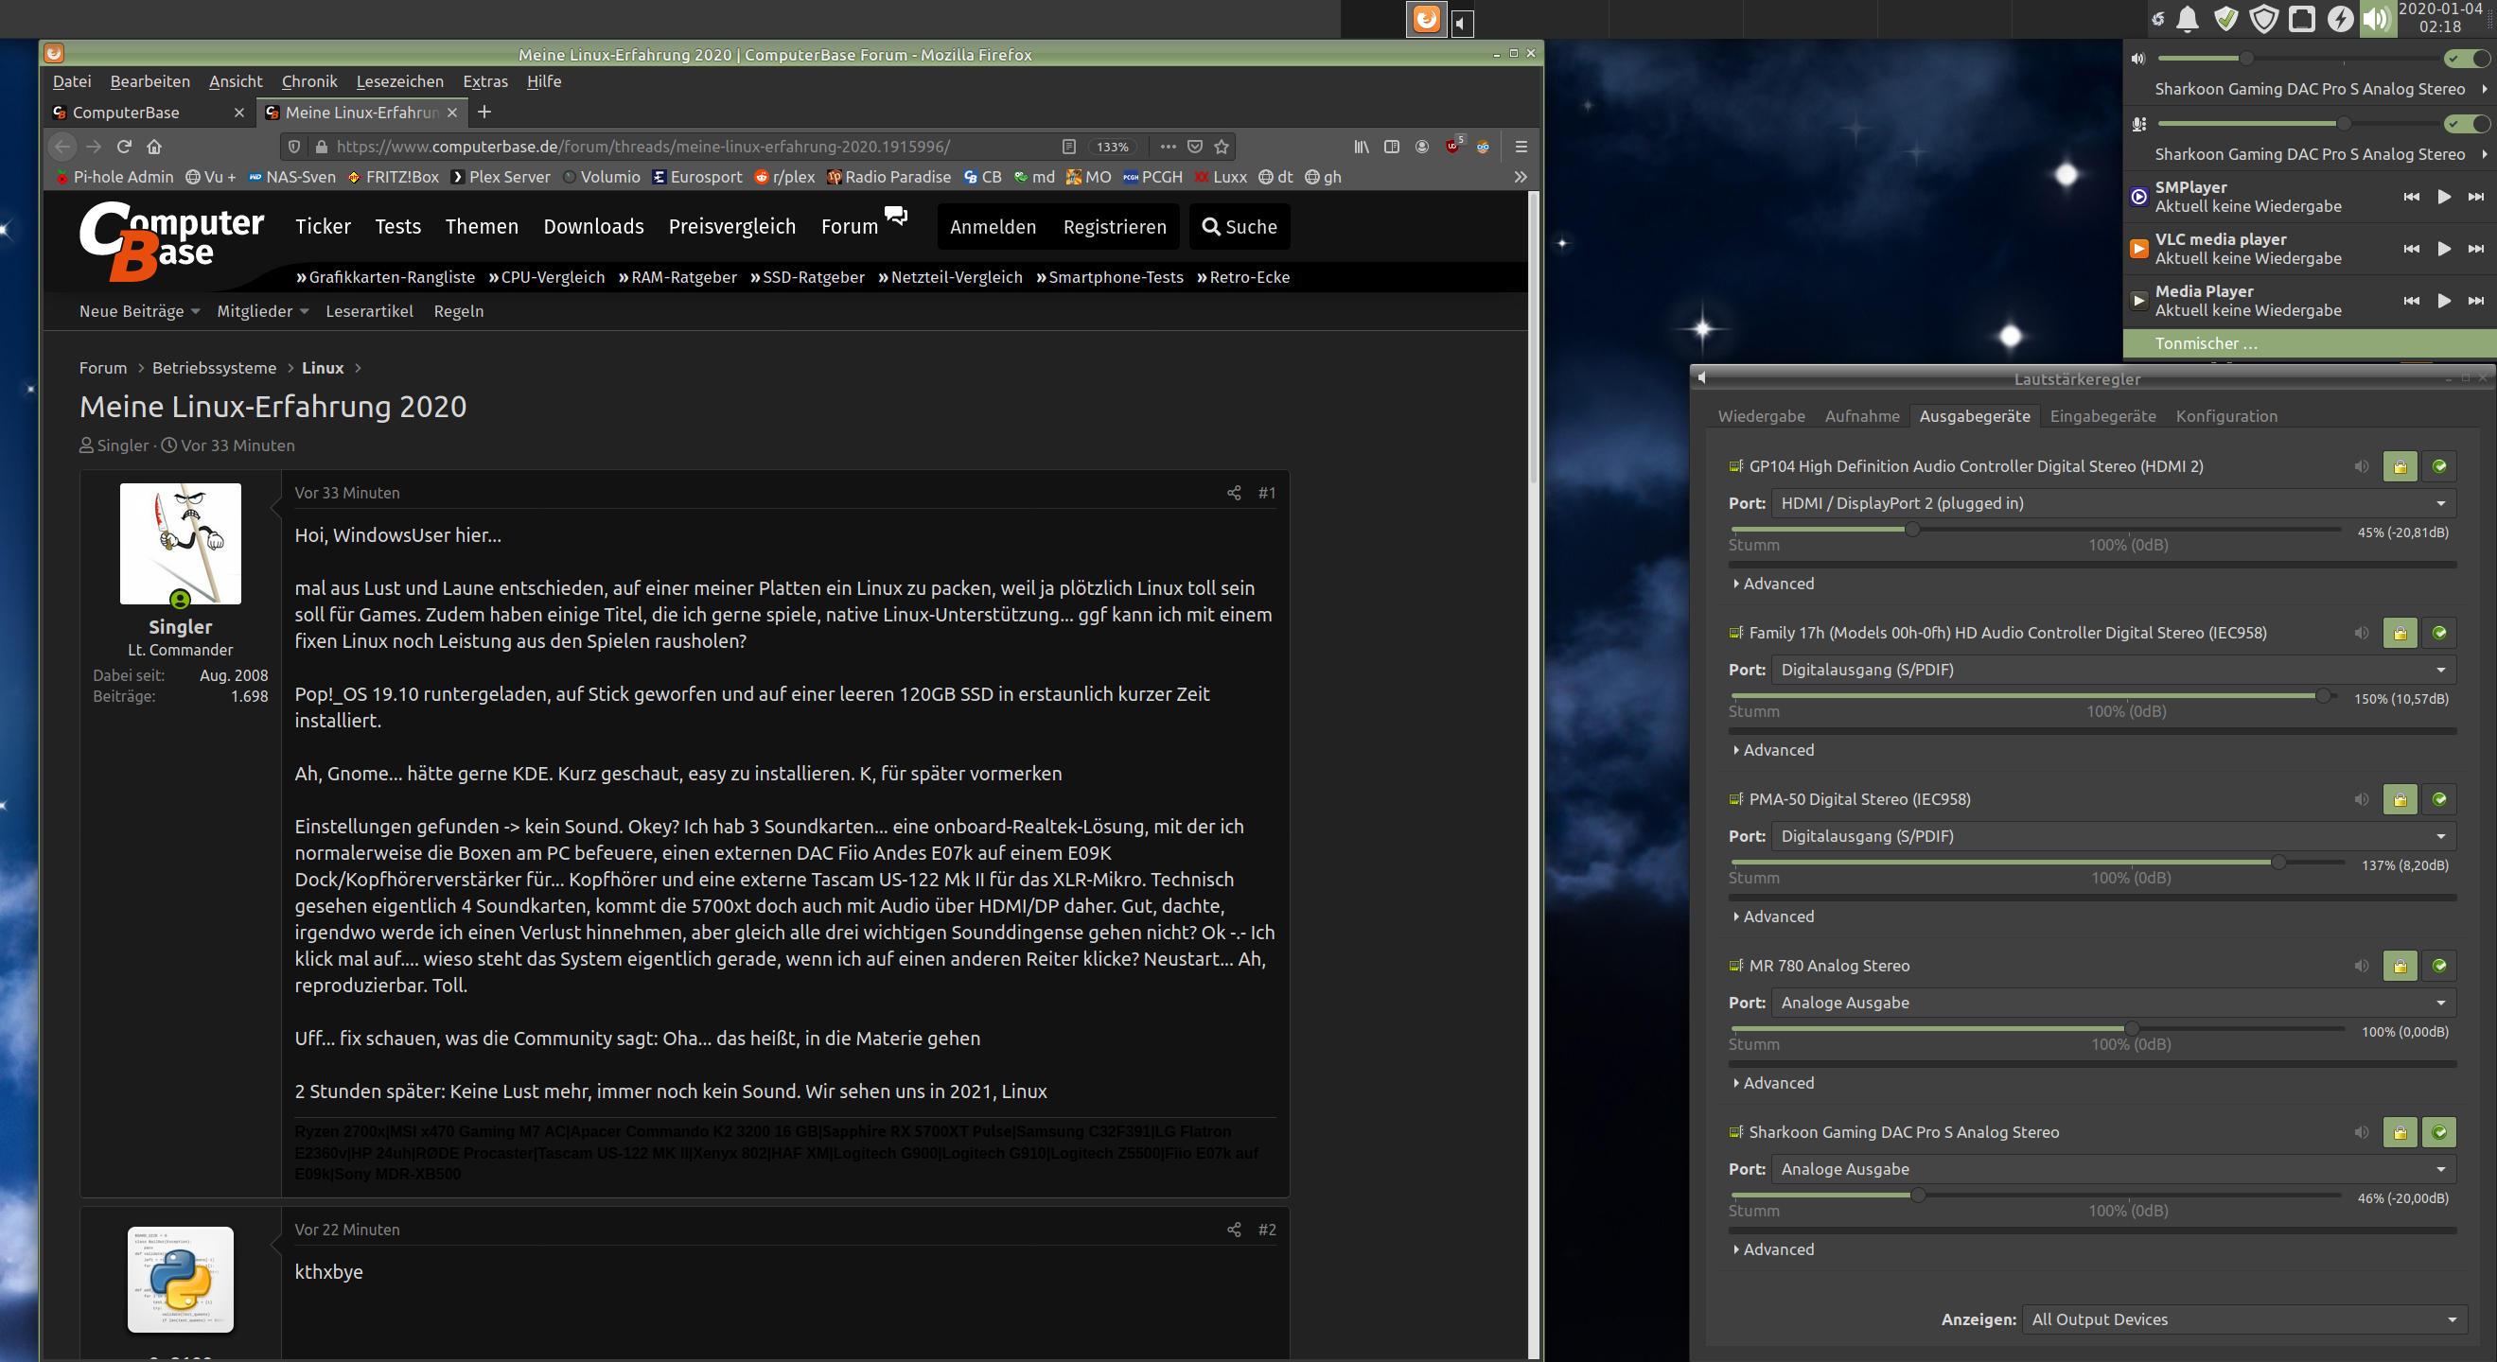Set MR 780 Analog Stereo as fallback

coord(2439,966)
